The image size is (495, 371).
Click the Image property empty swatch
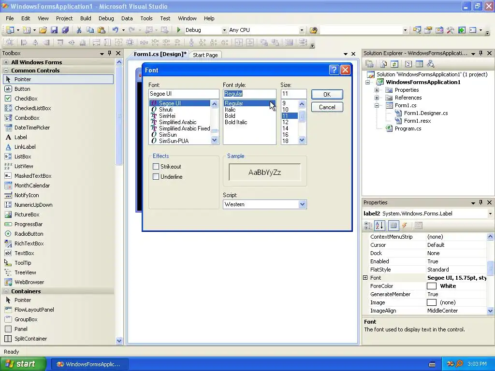(x=432, y=302)
